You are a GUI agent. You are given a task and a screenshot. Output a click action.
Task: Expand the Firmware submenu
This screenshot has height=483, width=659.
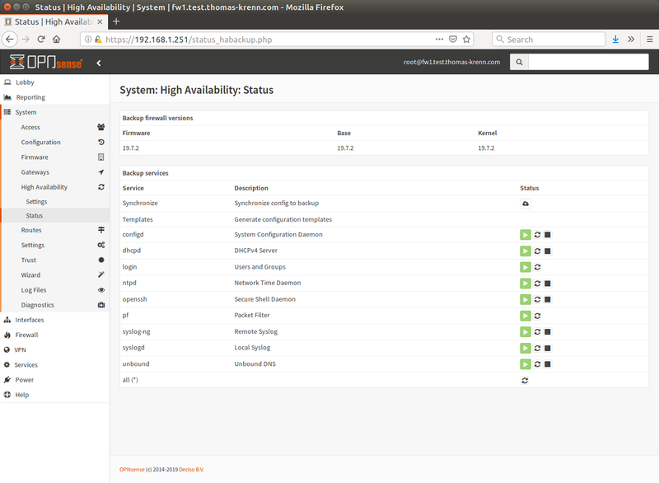55,157
